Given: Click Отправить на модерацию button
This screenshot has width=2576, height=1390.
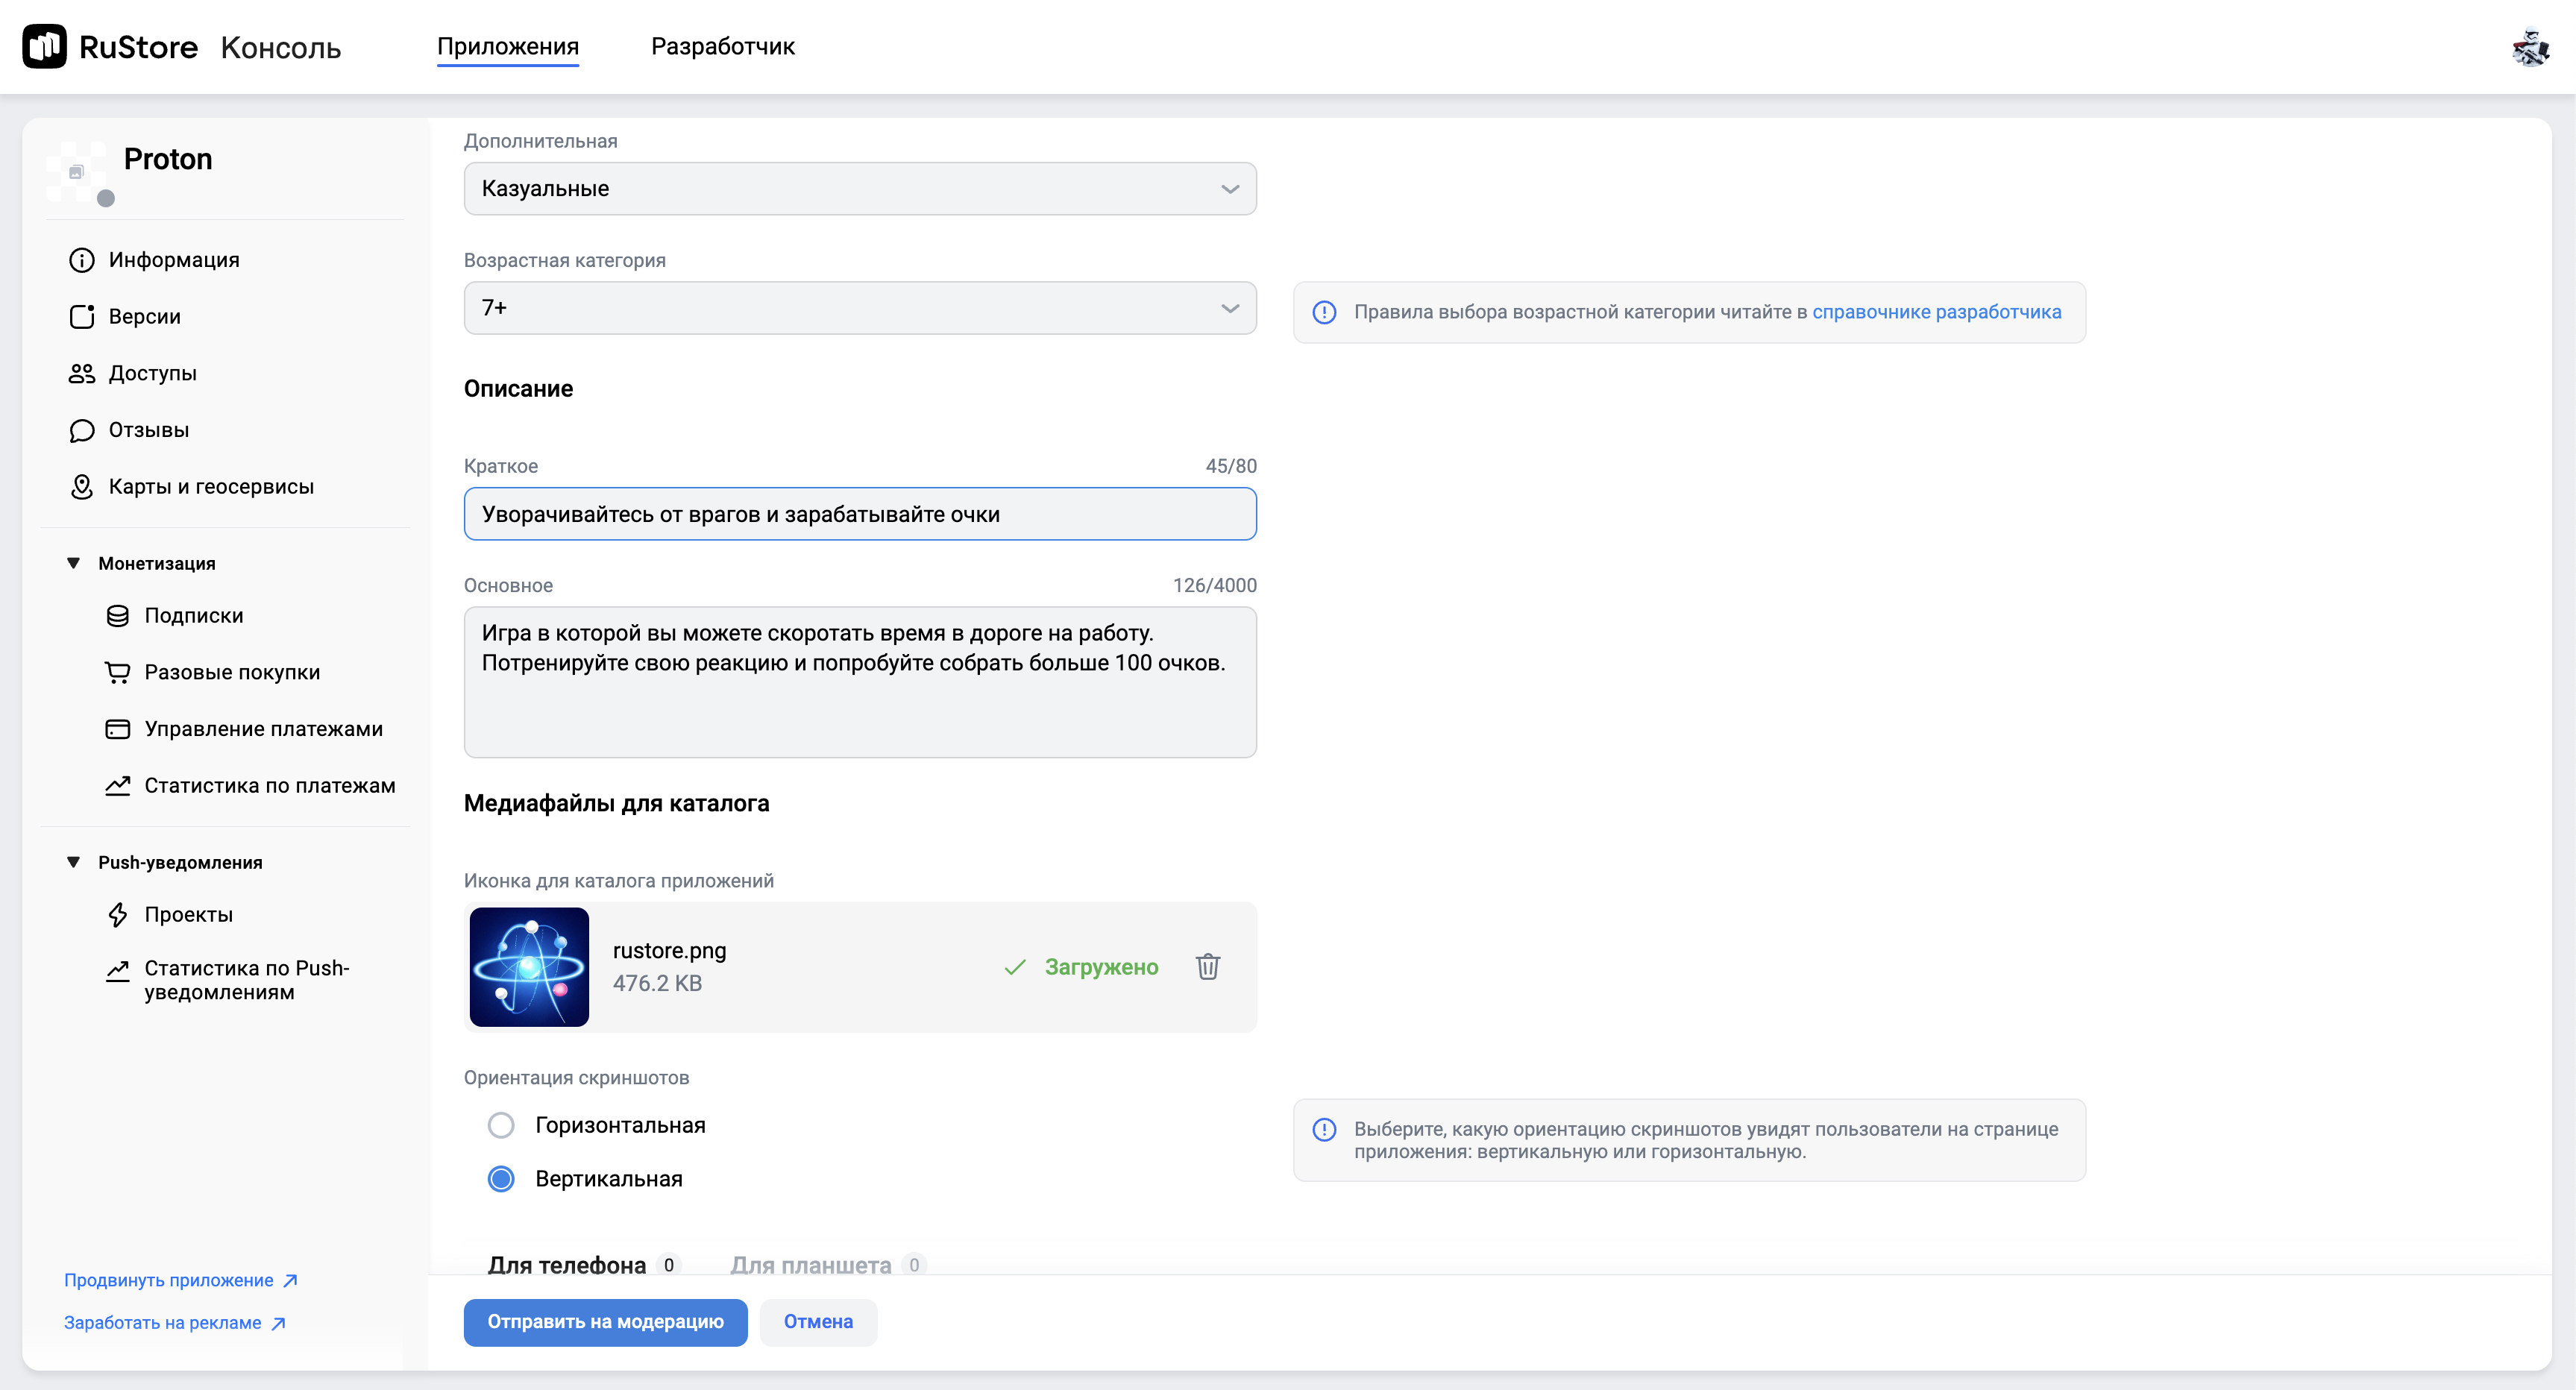Looking at the screenshot, I should click(605, 1323).
